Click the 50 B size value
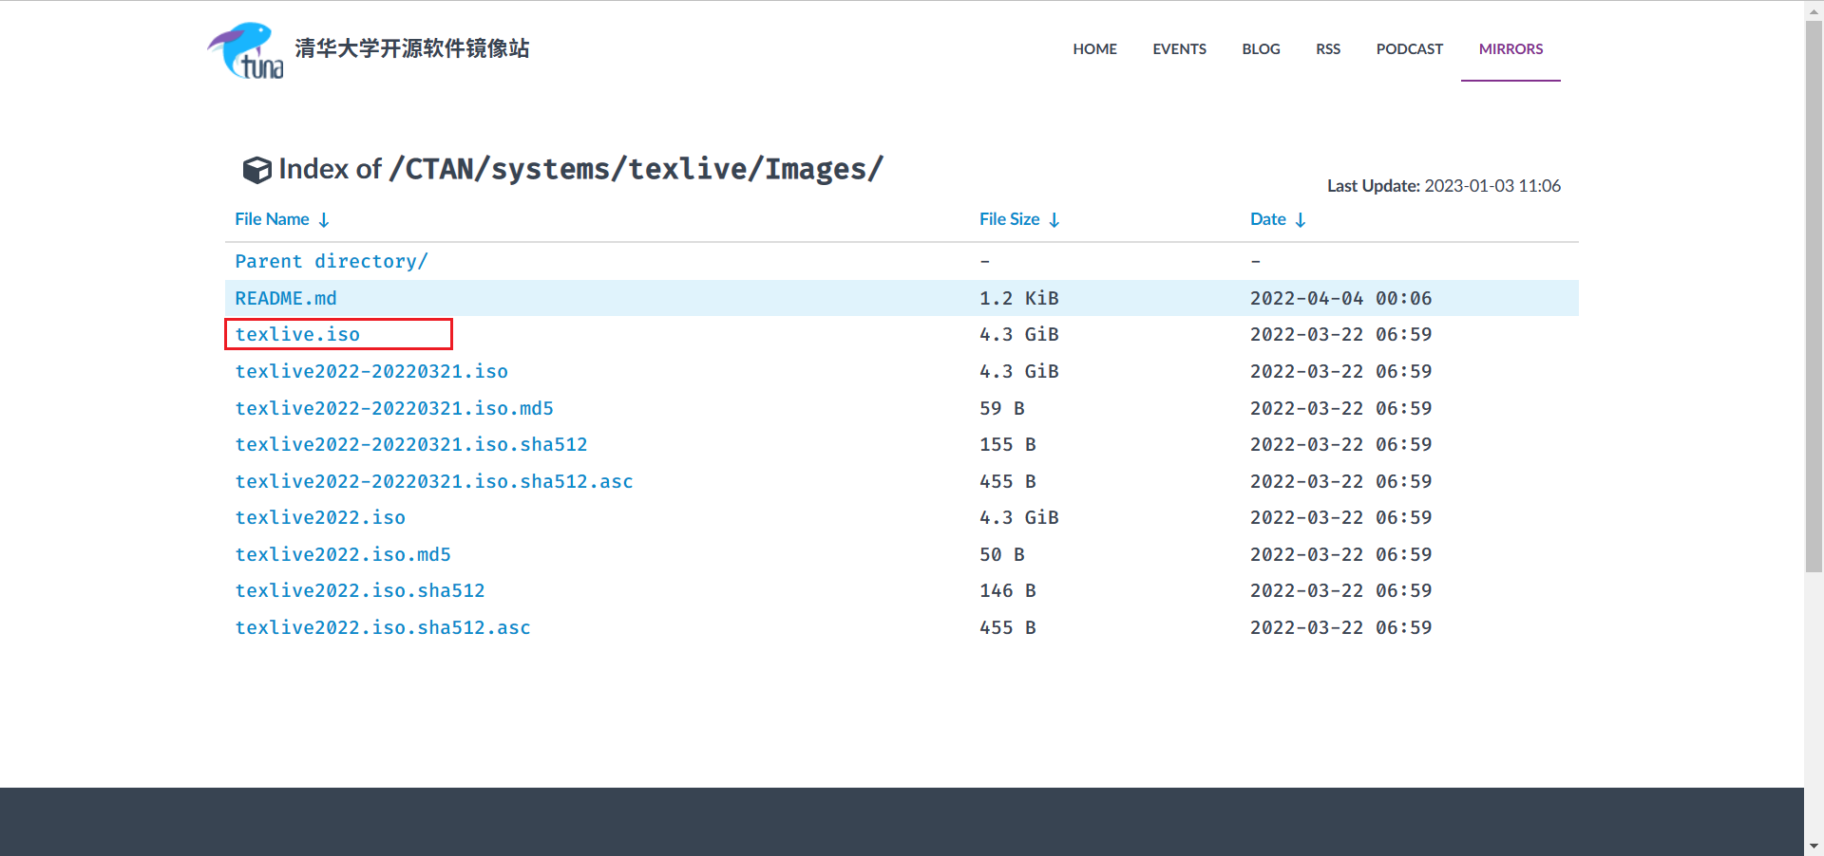 [x=1002, y=554]
